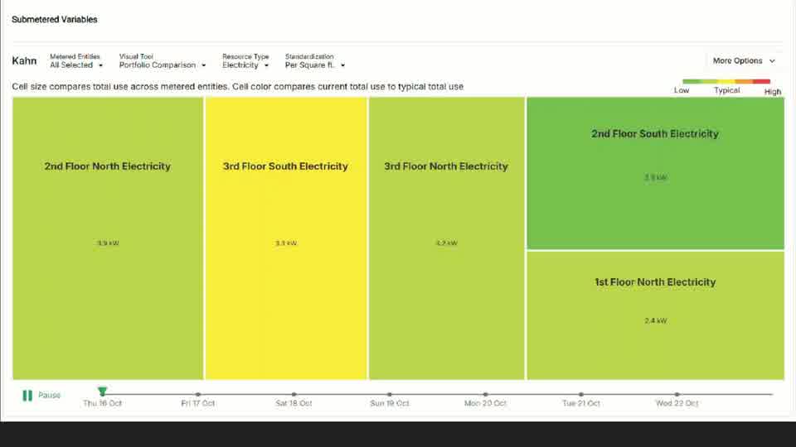Jump to Sat 18 Oct on timeline
Screen dimensions: 796x447
pos(294,394)
